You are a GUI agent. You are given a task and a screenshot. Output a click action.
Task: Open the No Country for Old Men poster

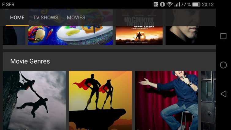[139, 27]
